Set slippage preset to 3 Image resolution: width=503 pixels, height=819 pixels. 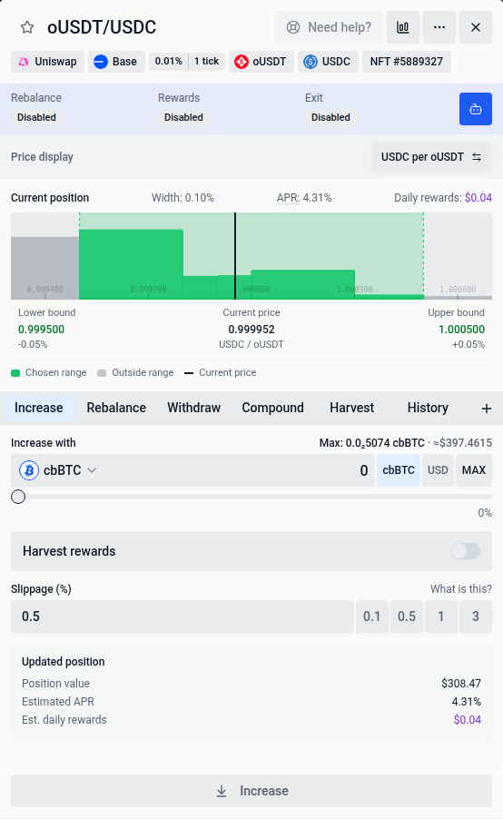(476, 617)
